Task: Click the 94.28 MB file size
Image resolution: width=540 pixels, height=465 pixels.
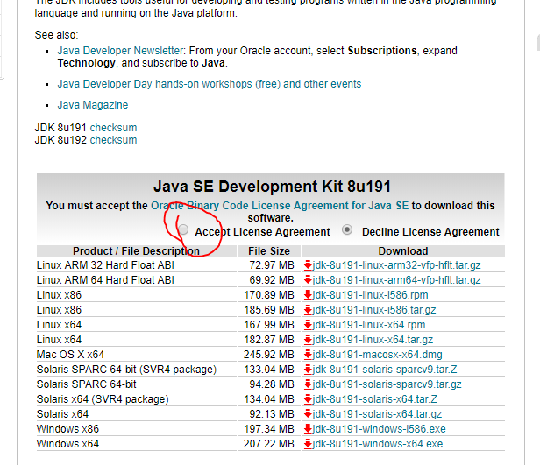Action: (272, 384)
